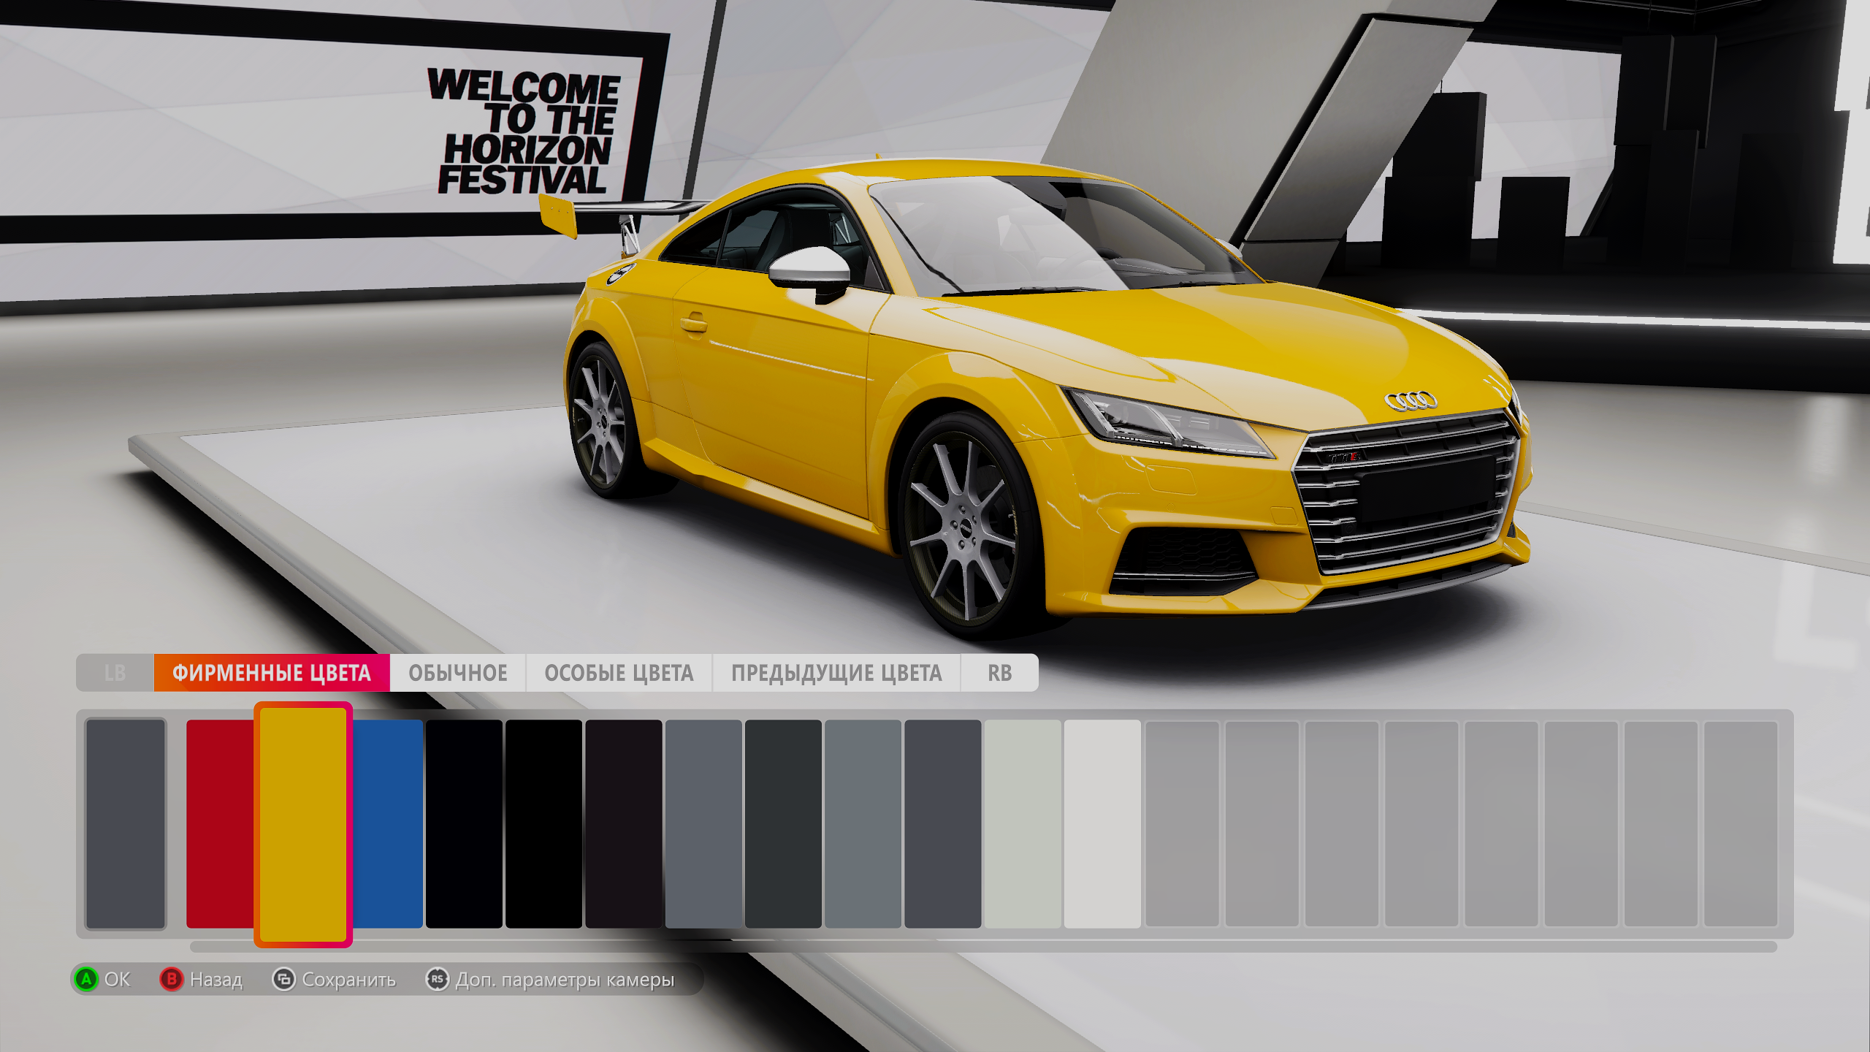
Task: Click the horizontal swatch scrollbar
Action: point(982,947)
